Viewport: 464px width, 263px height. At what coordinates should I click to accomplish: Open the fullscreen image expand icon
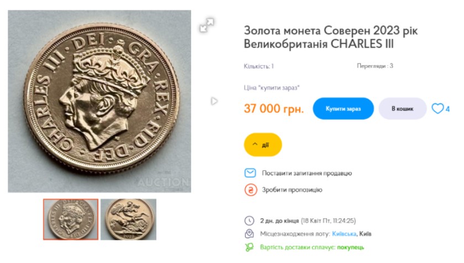207,25
